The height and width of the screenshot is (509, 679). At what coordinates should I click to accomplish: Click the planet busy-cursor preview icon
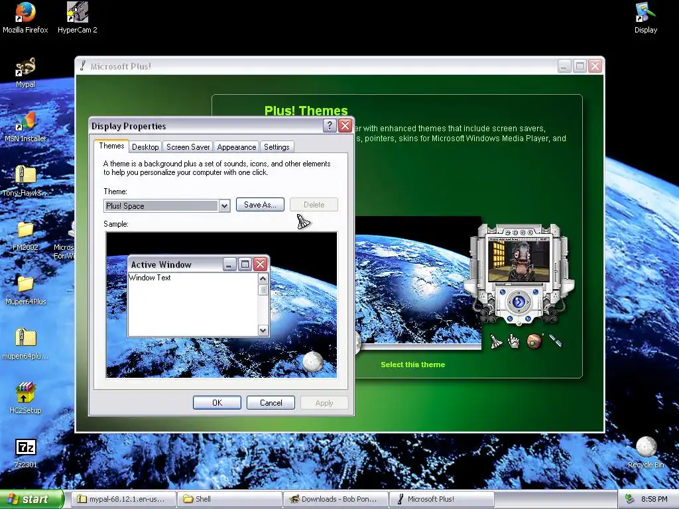534,341
